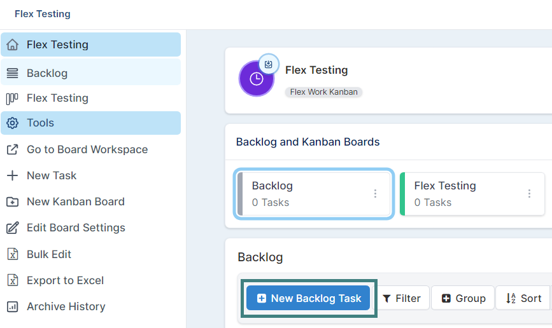This screenshot has width=552, height=328.
Task: Open the three-dot menu on Backlog card
Action: pos(375,194)
